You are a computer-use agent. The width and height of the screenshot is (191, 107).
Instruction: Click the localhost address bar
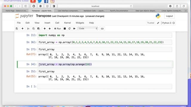95,6
